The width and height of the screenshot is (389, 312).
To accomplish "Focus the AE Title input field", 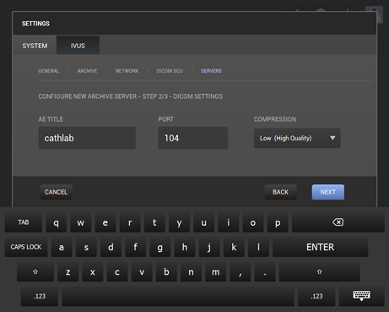I will [x=87, y=138].
